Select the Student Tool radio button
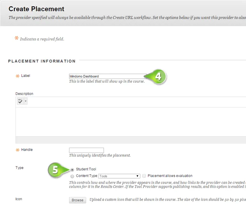Image resolution: width=246 pixels, height=210 pixels. pyautogui.click(x=72, y=170)
